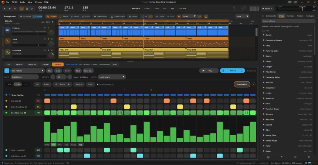This screenshot has width=318, height=165.
Task: Click the New pattern button
Action: (50, 71)
